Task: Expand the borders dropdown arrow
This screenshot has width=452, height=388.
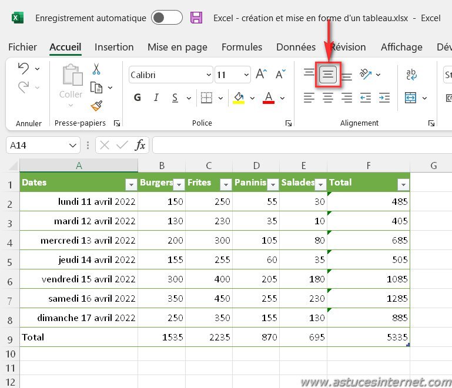Action: click(220, 98)
